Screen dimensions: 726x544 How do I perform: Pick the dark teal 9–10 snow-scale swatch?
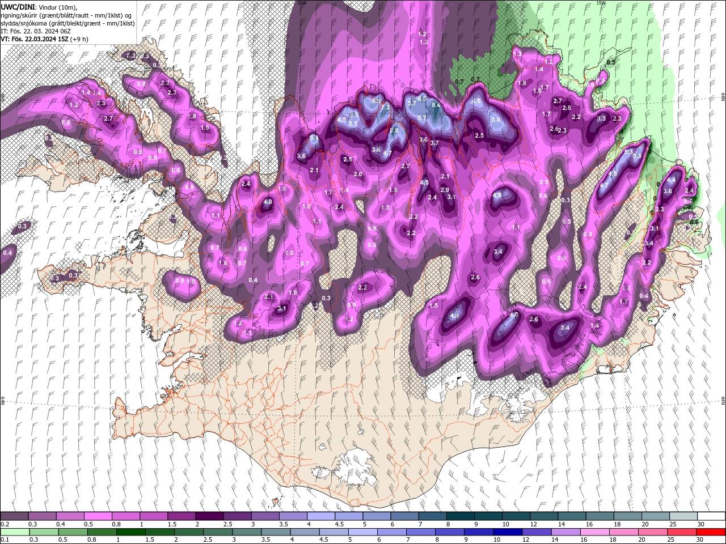pos(488,516)
